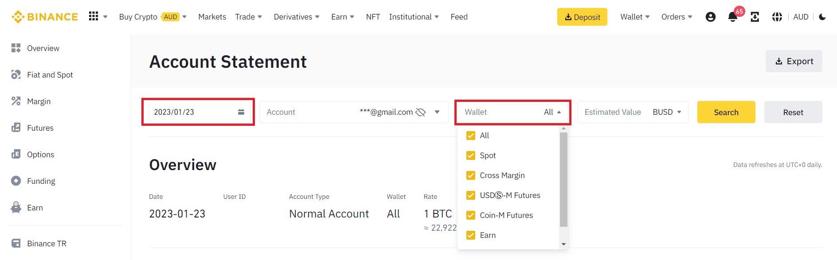Click the Margin sidebar icon

click(x=16, y=101)
